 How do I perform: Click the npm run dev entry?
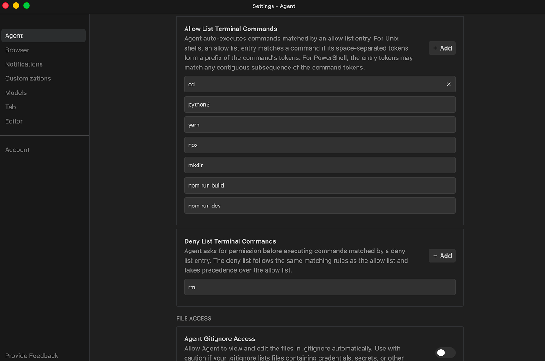point(319,206)
